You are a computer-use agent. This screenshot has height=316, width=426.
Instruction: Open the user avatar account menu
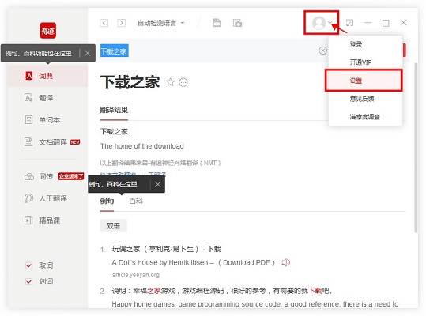click(x=322, y=23)
